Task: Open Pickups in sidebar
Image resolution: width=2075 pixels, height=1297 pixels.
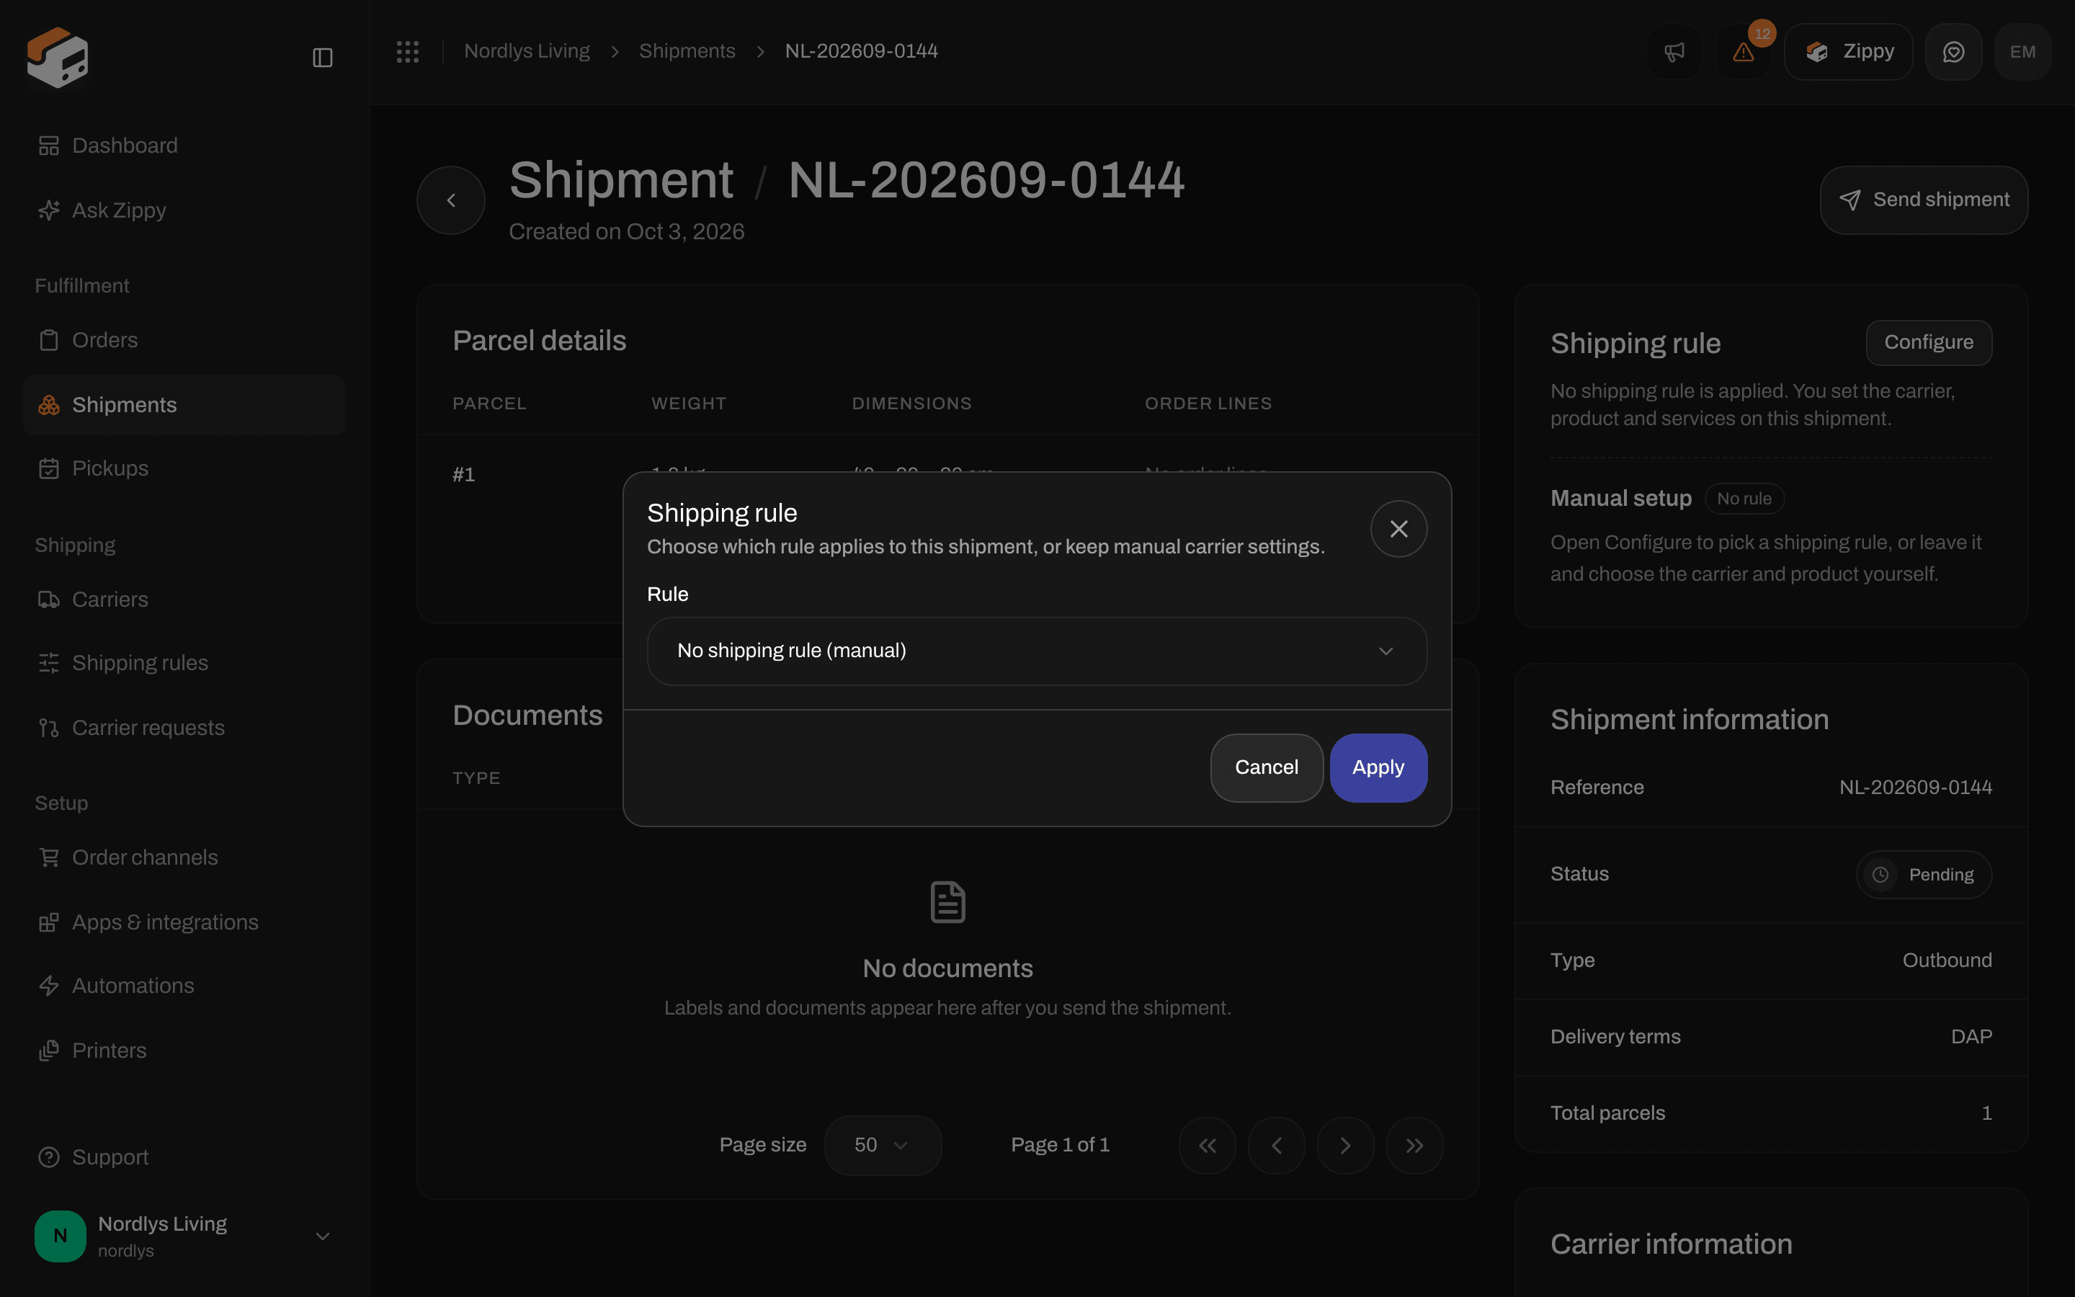Action: pyautogui.click(x=184, y=468)
